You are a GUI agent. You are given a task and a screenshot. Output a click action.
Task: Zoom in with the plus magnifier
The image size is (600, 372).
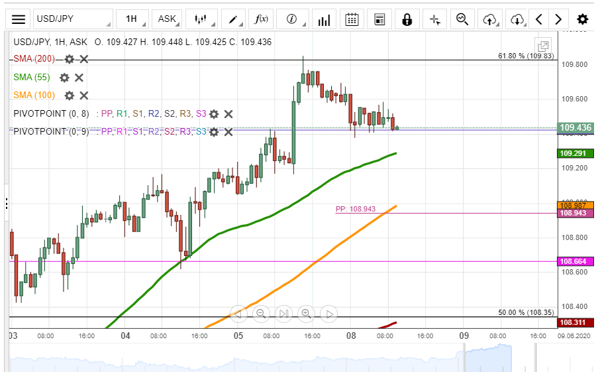pyautogui.click(x=306, y=314)
